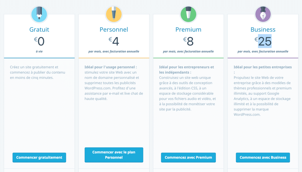Viewport: 302px width, 172px height.
Task: Click 'Idéal pour l'usage personnel' description text
Action: 111,67
